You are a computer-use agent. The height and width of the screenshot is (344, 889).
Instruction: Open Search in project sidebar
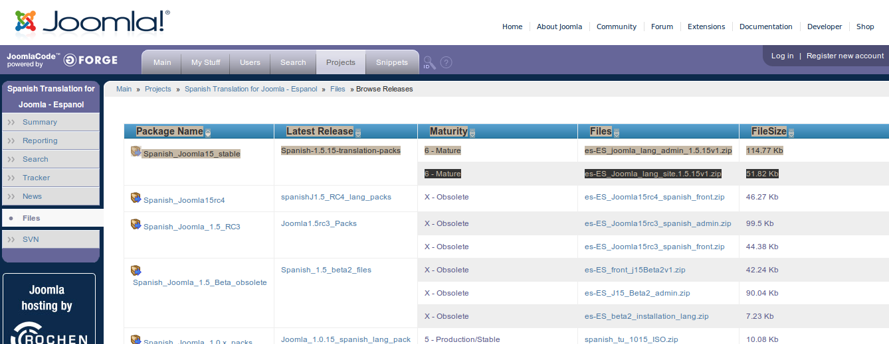[51, 159]
